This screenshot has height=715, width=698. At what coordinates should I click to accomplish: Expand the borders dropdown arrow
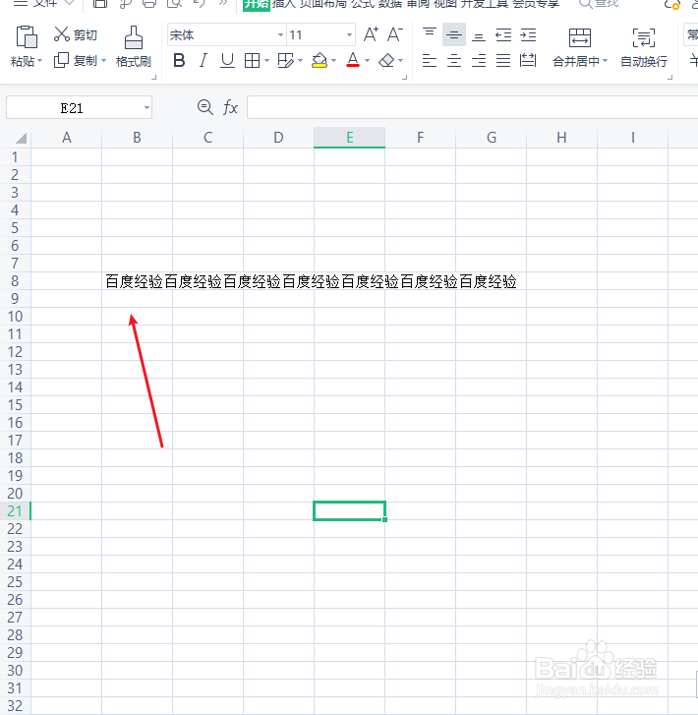pos(266,60)
